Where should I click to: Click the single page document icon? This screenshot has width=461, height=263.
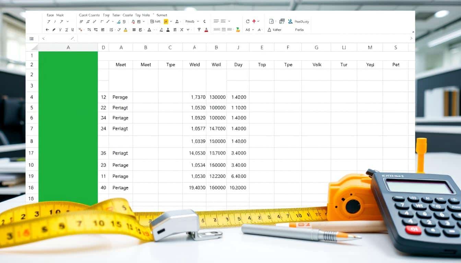[x=271, y=21]
